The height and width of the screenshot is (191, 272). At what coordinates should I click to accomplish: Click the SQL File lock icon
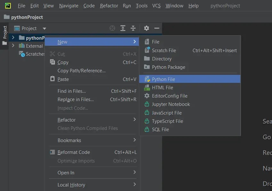[x=147, y=129]
